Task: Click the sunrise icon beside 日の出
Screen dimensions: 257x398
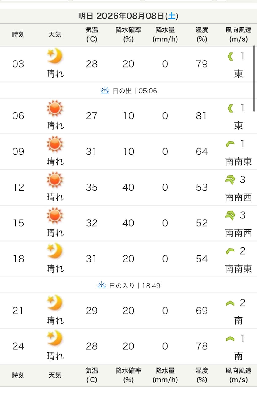Action: (105, 91)
